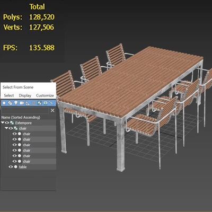Viewport: 212px width, 212px height.
Task: Hide the table object via eye icon
Action: point(11,167)
